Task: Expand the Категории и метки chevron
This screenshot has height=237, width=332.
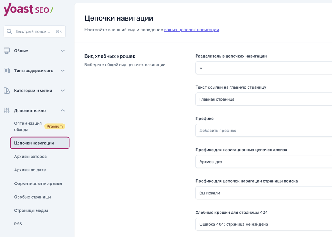Action: pos(63,91)
